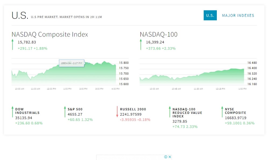Screen dimensions: 269x160
Task: Switch to the Major Indexes tab
Action: [x=238, y=16]
